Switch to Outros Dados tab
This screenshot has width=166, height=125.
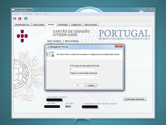38,25
